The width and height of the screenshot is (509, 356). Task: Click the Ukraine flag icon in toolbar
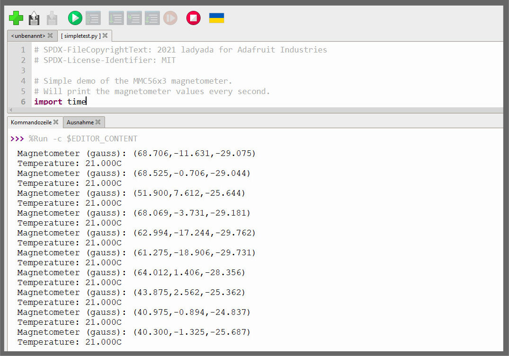coord(217,18)
